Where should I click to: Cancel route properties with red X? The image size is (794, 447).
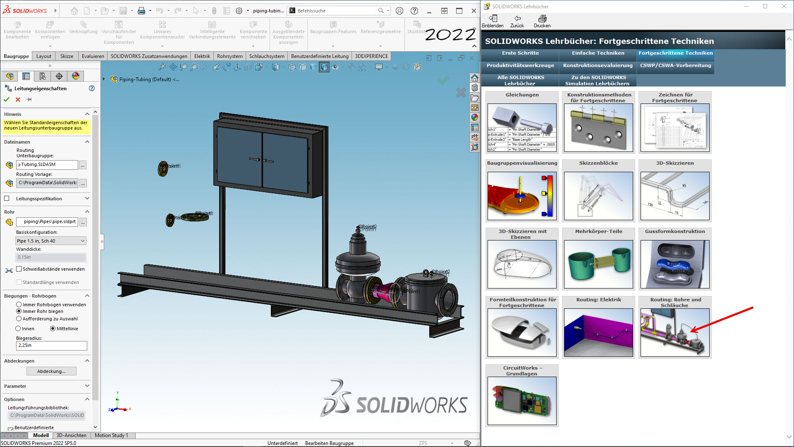(18, 99)
